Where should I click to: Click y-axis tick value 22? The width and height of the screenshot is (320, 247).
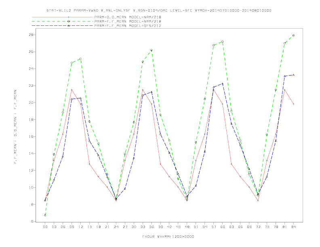click(x=31, y=86)
